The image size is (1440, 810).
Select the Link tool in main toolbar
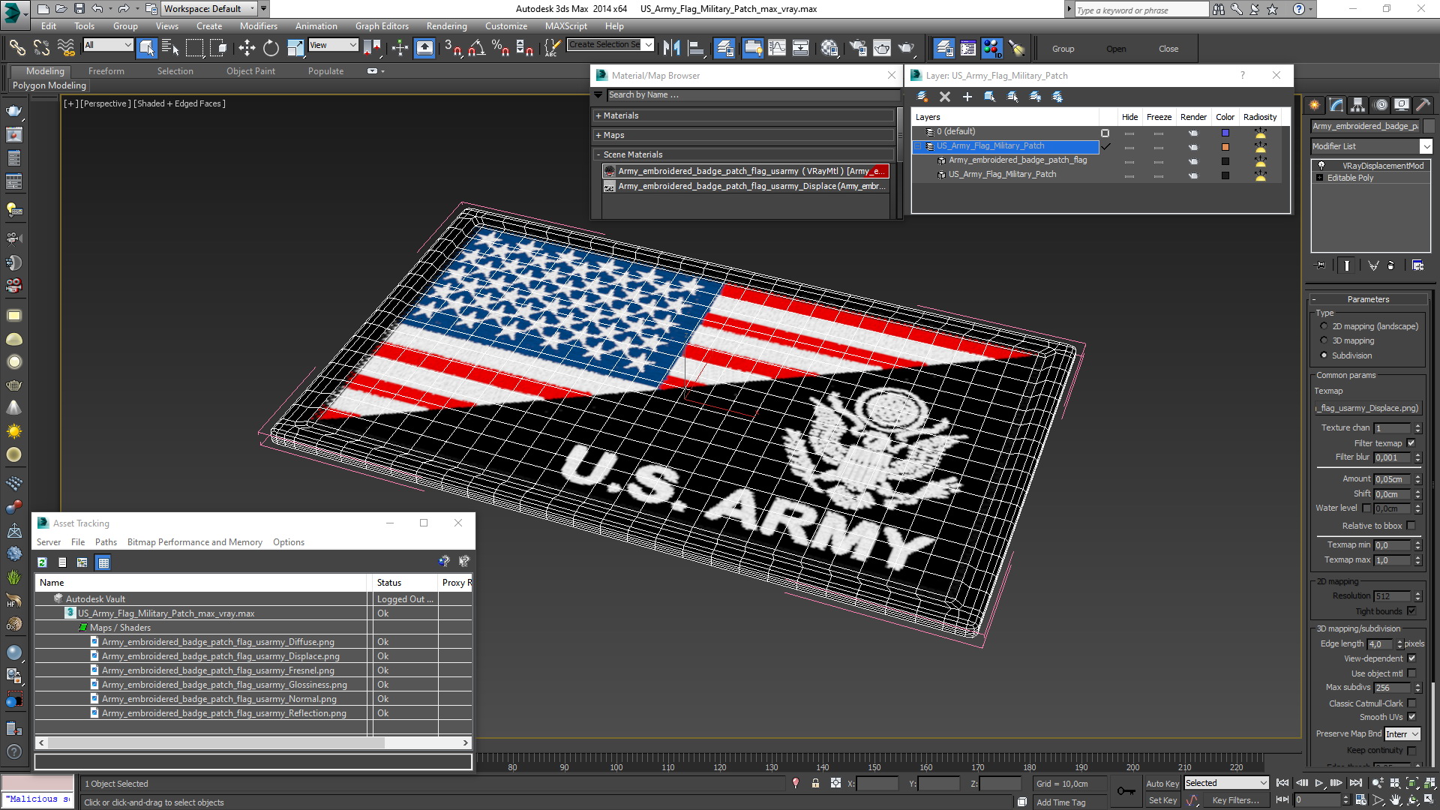pos(16,48)
